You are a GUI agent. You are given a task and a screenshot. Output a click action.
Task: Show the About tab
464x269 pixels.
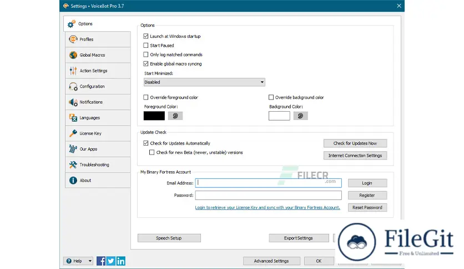click(x=98, y=180)
